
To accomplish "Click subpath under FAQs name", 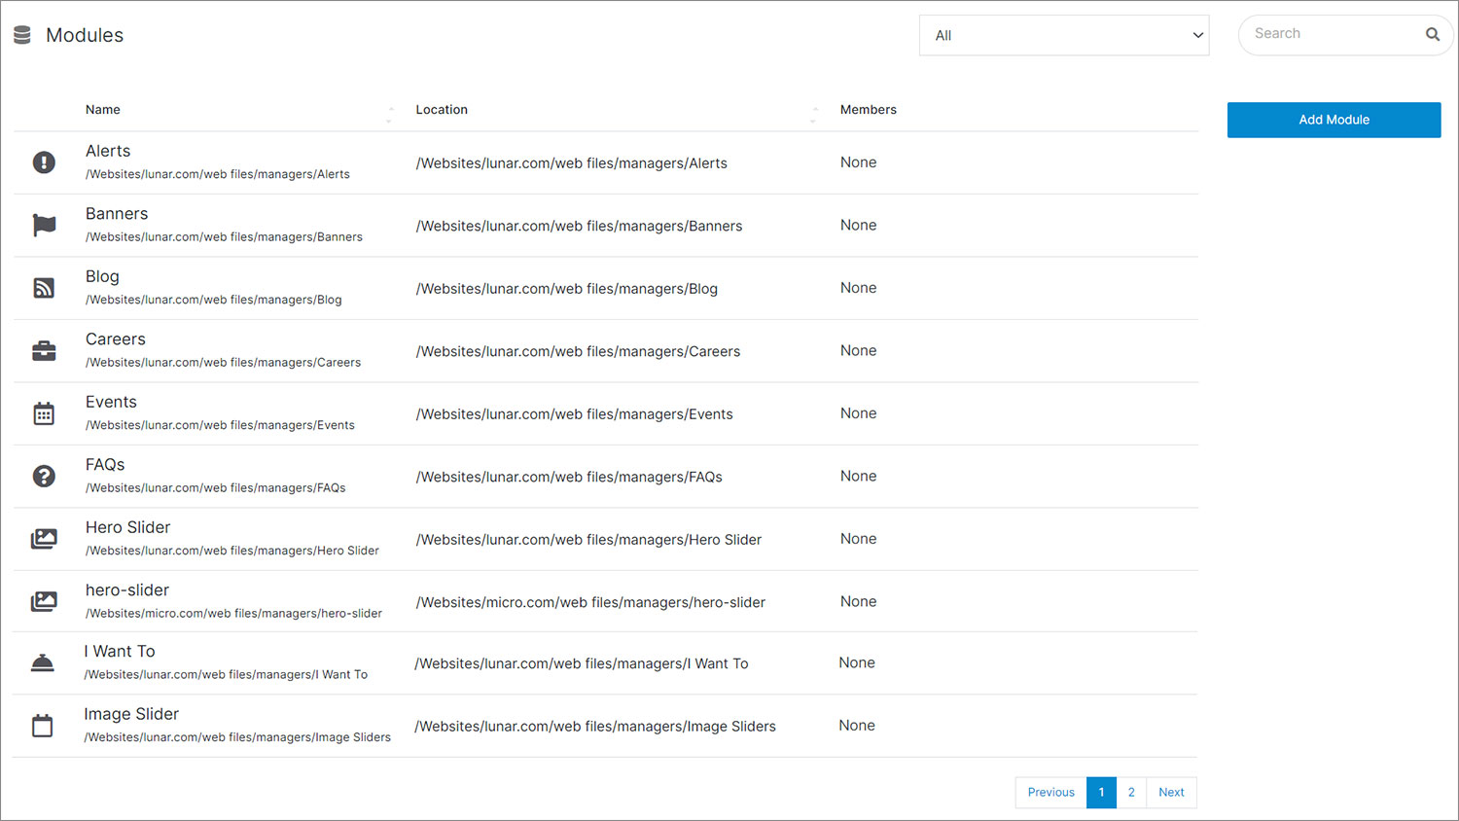I will point(216,488).
